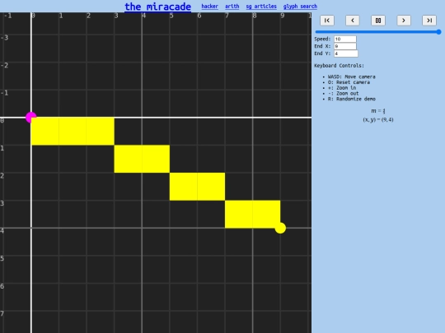Click the 'Keyboard Controls:' heading text

point(340,66)
